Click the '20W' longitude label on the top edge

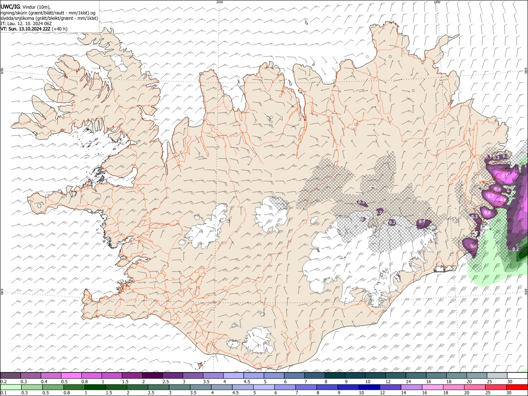pos(219,2)
